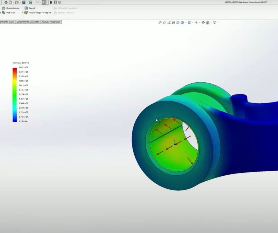Click the Hide/Show Items eye icon
The width and height of the screenshot is (278, 233).
coord(196,23)
